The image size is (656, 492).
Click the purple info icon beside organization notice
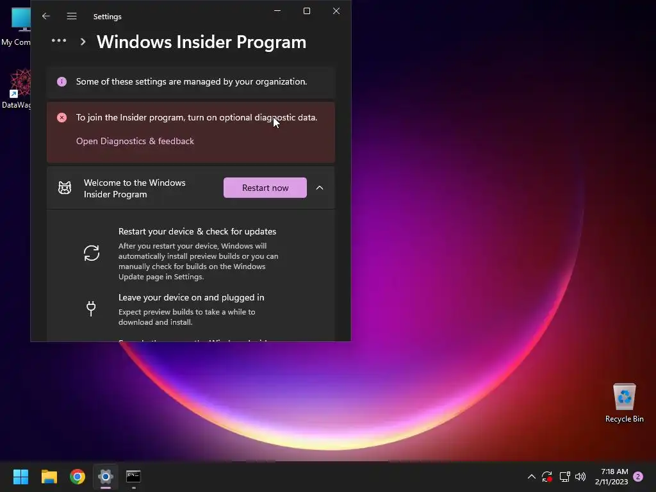pos(61,81)
